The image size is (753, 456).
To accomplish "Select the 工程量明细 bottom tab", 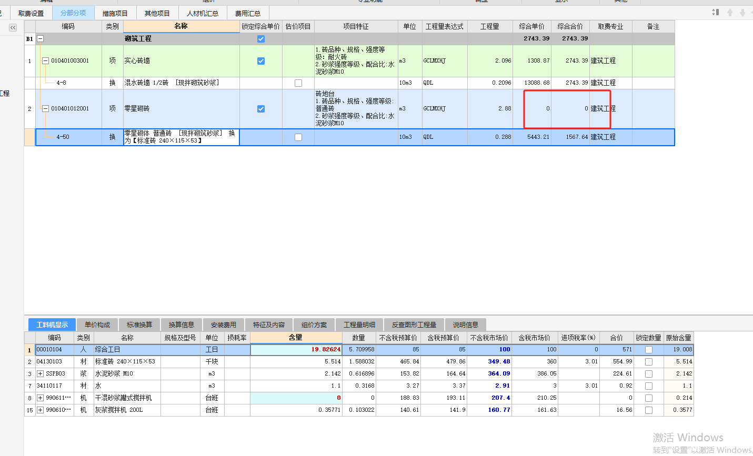I will pyautogui.click(x=359, y=325).
